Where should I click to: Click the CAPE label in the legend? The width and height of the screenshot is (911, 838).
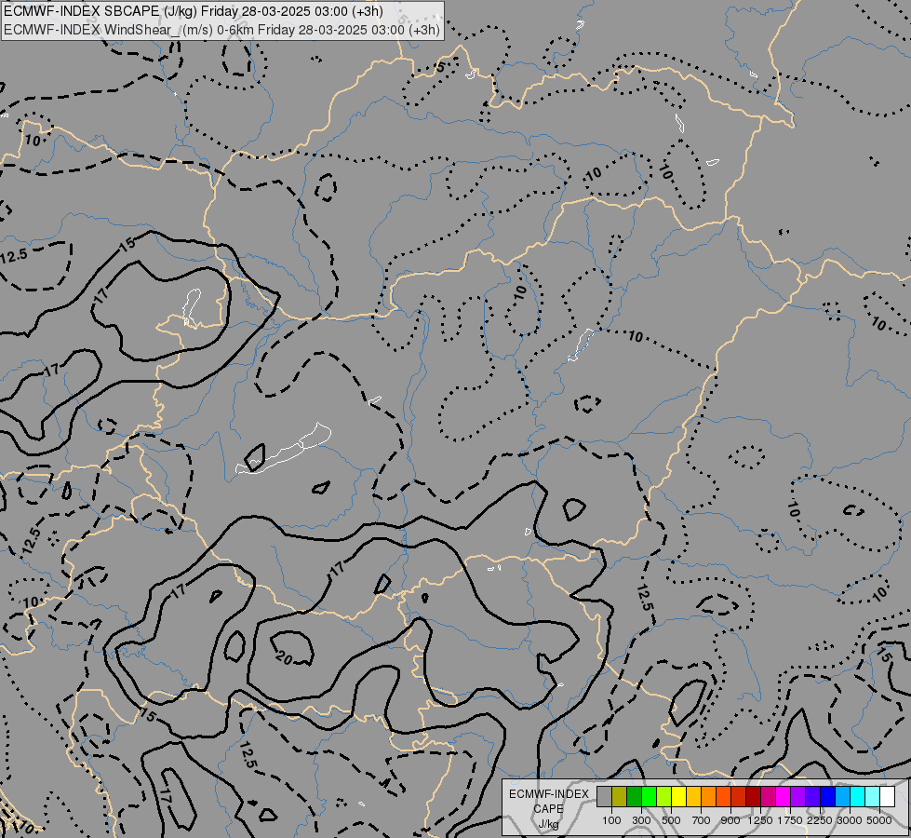coord(548,809)
